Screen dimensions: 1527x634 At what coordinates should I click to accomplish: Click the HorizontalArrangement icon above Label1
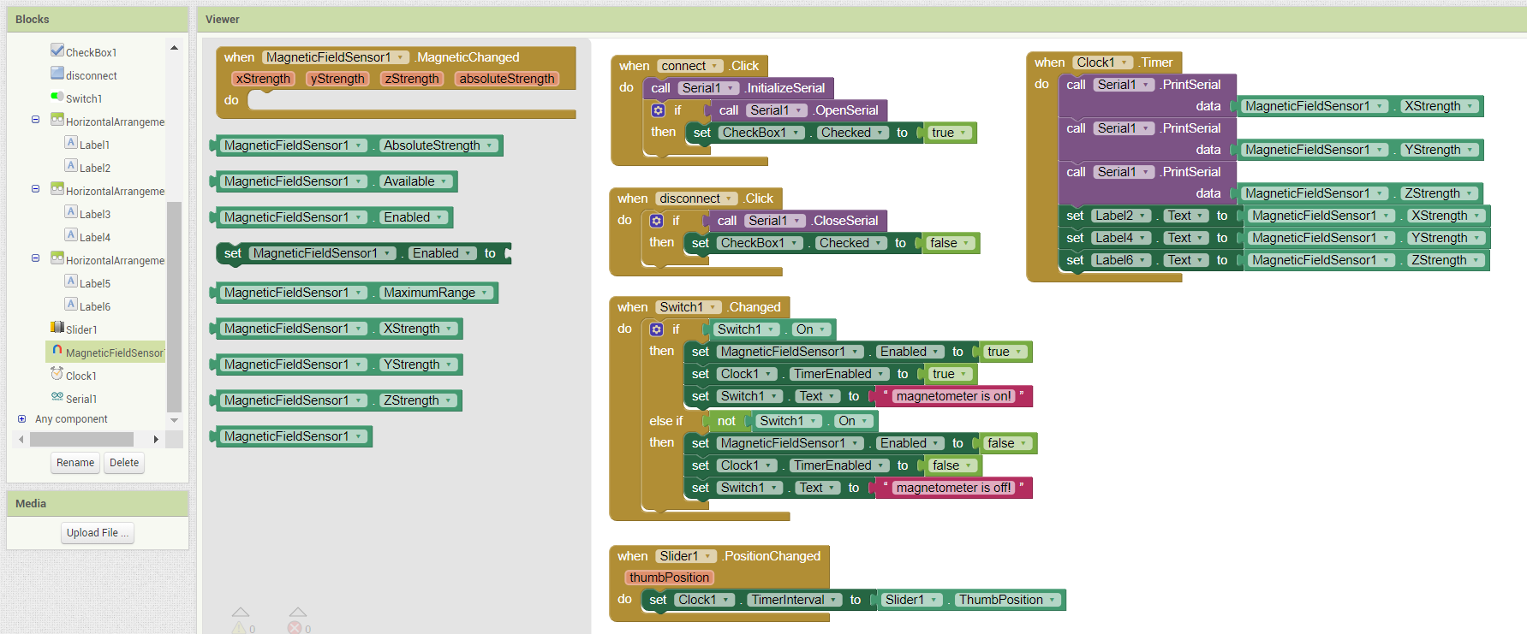click(x=57, y=120)
